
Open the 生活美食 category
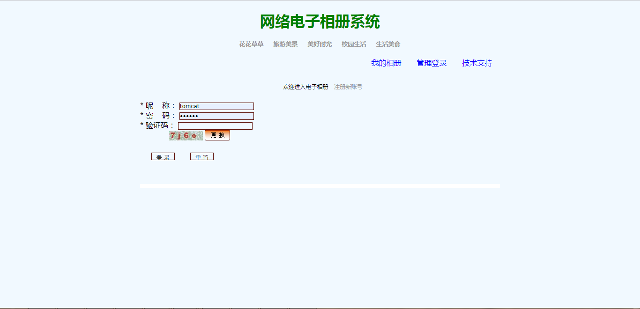point(388,44)
